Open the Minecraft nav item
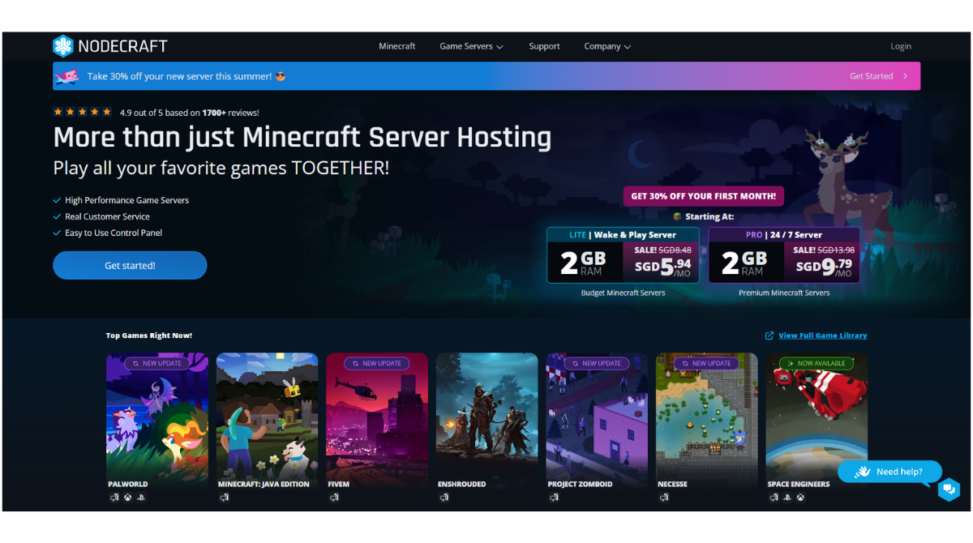The height and width of the screenshot is (543, 973). coord(397,46)
